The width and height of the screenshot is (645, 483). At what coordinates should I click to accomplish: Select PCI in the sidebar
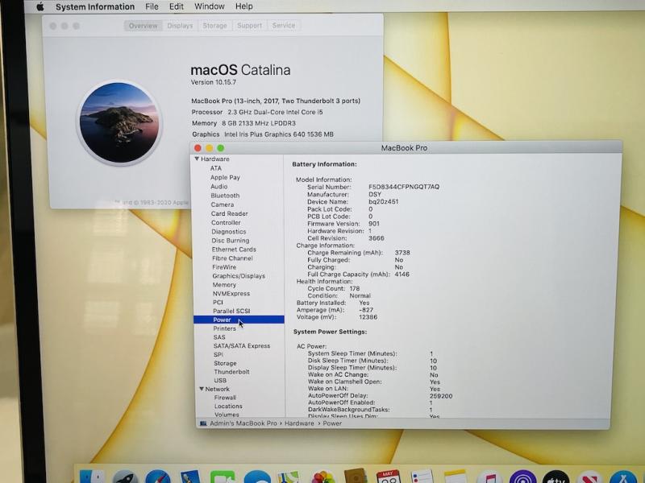[x=218, y=303]
